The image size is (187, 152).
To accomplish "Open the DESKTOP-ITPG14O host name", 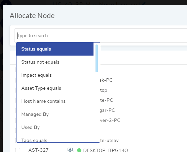I will (x=106, y=150).
